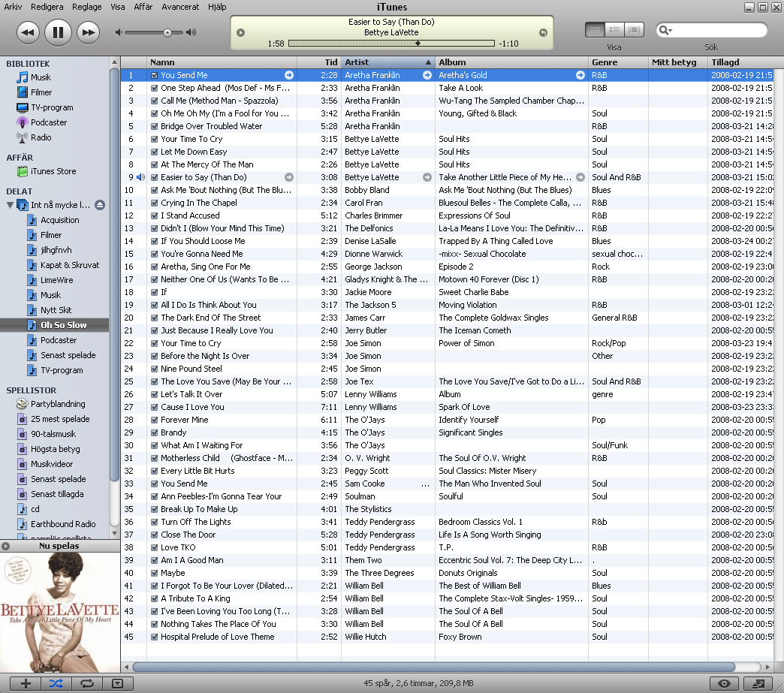Uncheck Love TKO checkbox
This screenshot has height=693, width=784.
coord(155,547)
